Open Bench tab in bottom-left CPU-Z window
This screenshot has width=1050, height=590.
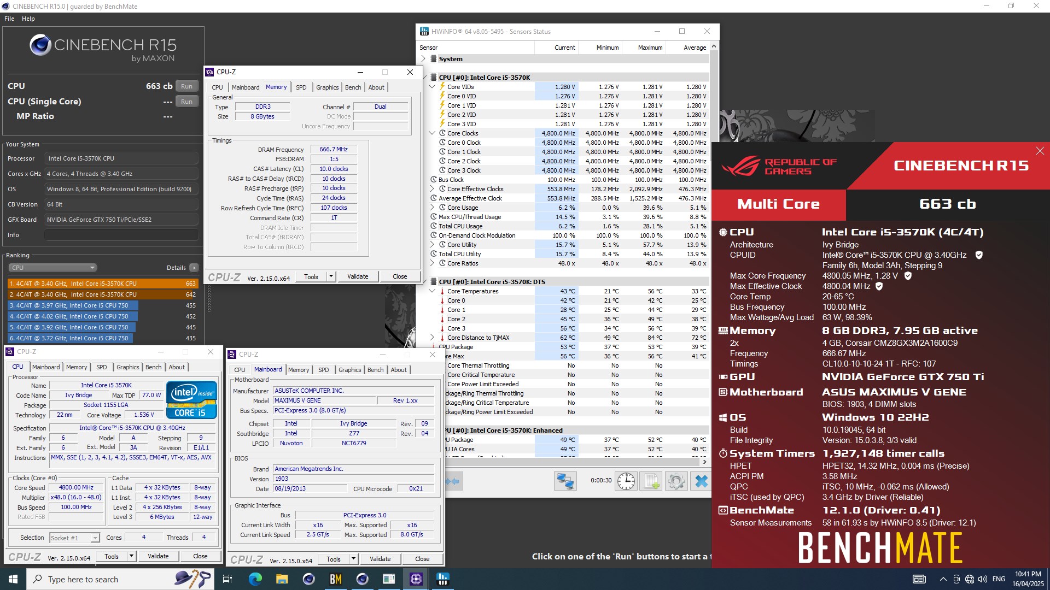point(153,367)
